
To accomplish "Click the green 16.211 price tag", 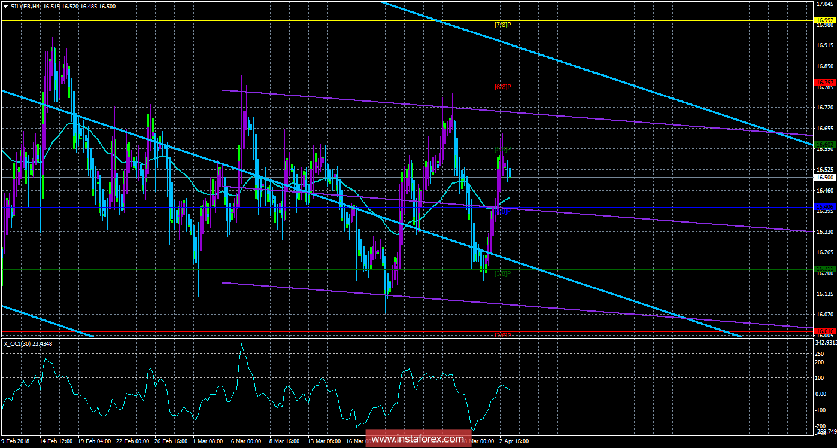I will (x=825, y=269).
